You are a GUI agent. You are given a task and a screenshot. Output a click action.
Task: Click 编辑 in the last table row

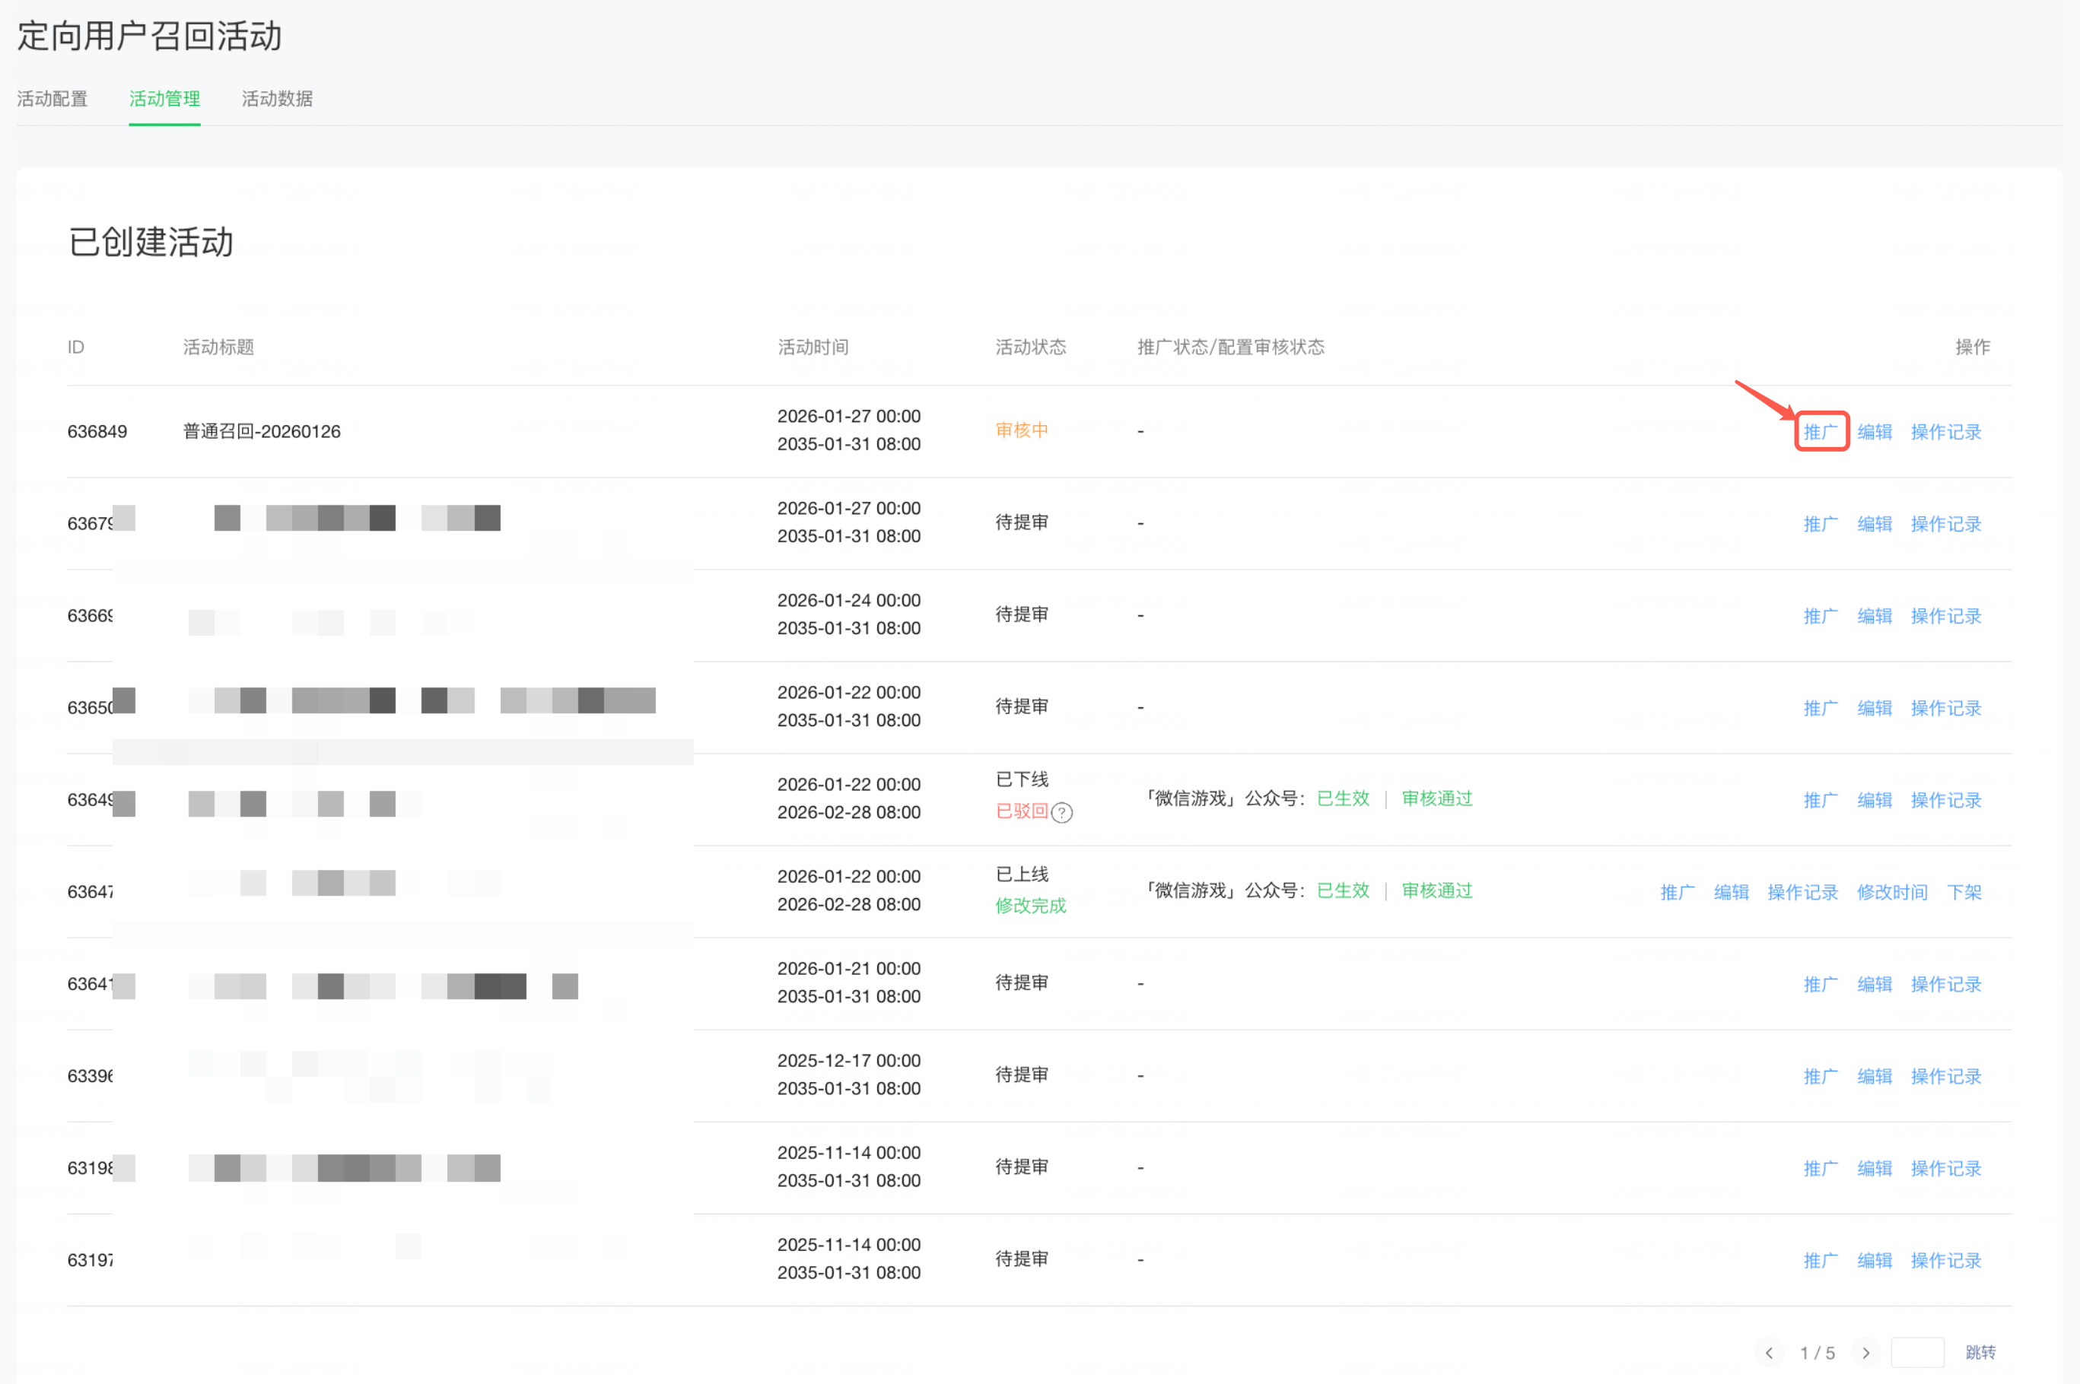[x=1875, y=1261]
